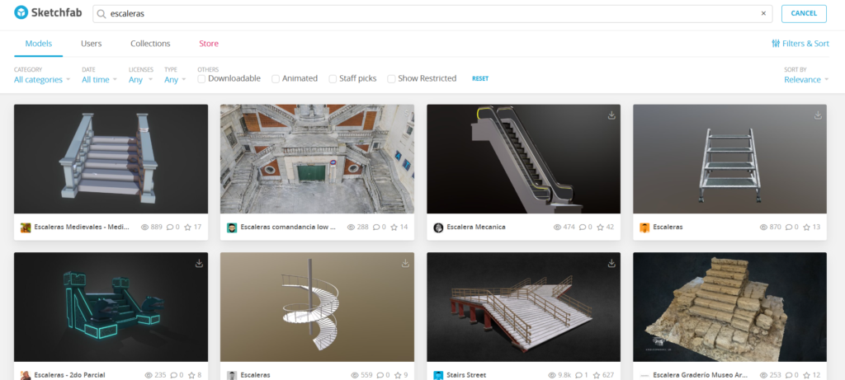The image size is (845, 380).
Task: Click views eye icon with 870 views
Action: pyautogui.click(x=763, y=228)
